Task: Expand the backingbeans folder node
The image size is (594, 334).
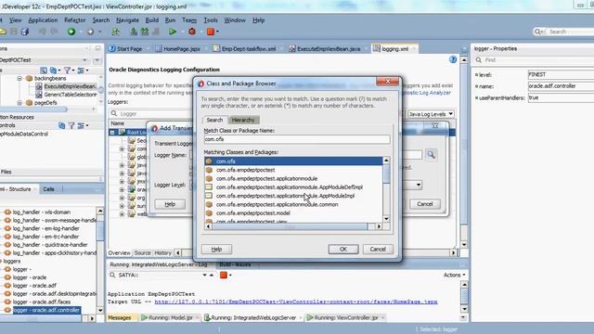Action: (19, 78)
